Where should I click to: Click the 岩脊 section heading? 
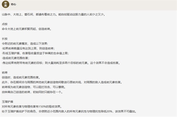(x=5, y=73)
